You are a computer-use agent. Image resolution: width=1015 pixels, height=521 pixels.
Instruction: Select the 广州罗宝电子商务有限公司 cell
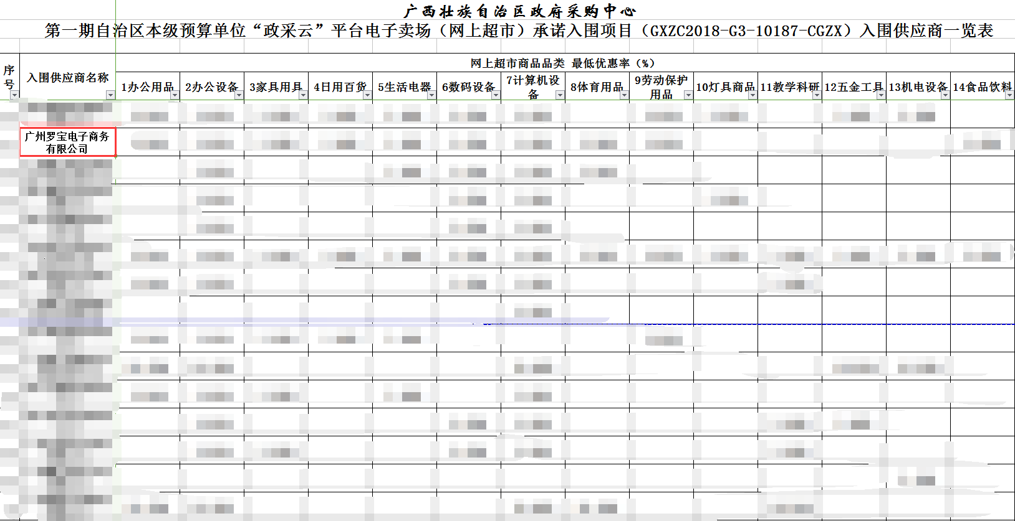pyautogui.click(x=67, y=143)
